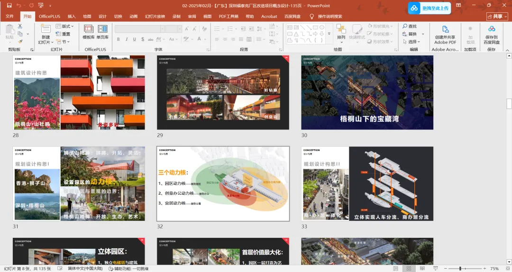Click 形状轮廓 shape outline button
The image size is (512, 272).
click(380, 34)
